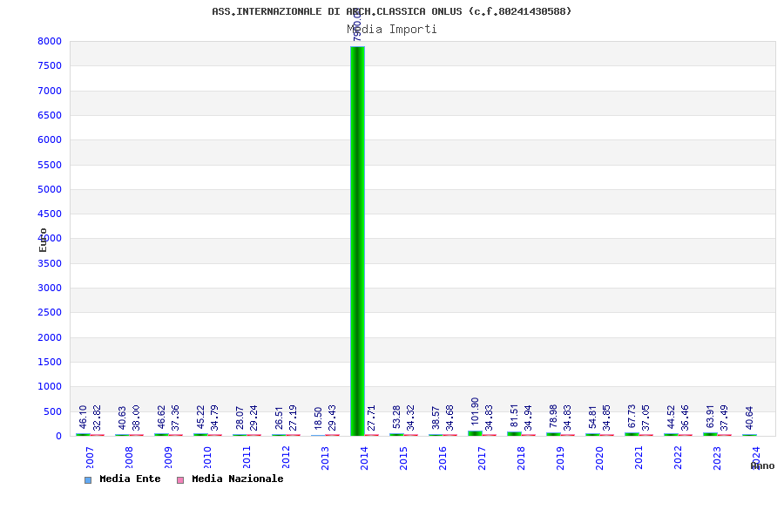784x523 pixels.
Task: Click the value label 18.50 for 2013
Action: pos(318,418)
